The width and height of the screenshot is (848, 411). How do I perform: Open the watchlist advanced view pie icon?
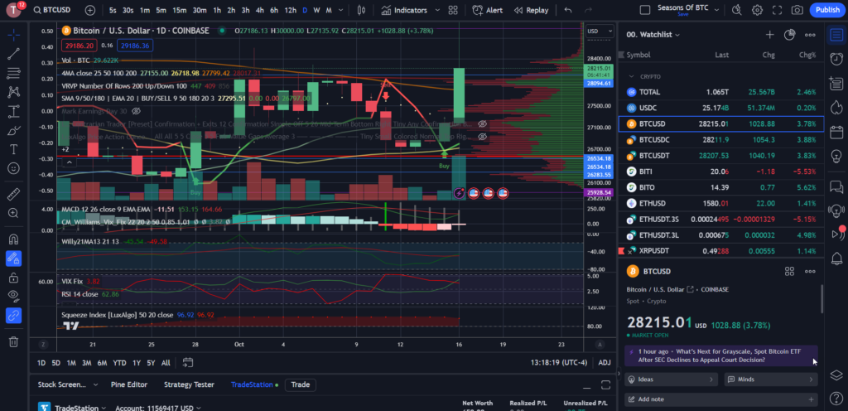[x=789, y=35]
